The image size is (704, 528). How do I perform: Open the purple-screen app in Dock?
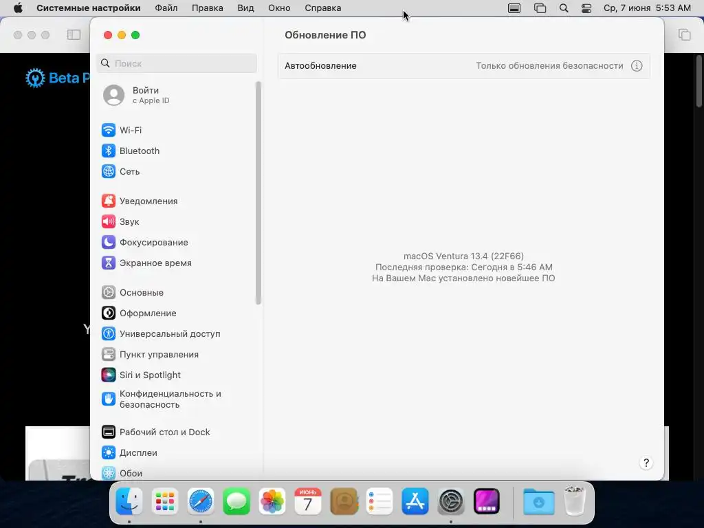point(487,501)
